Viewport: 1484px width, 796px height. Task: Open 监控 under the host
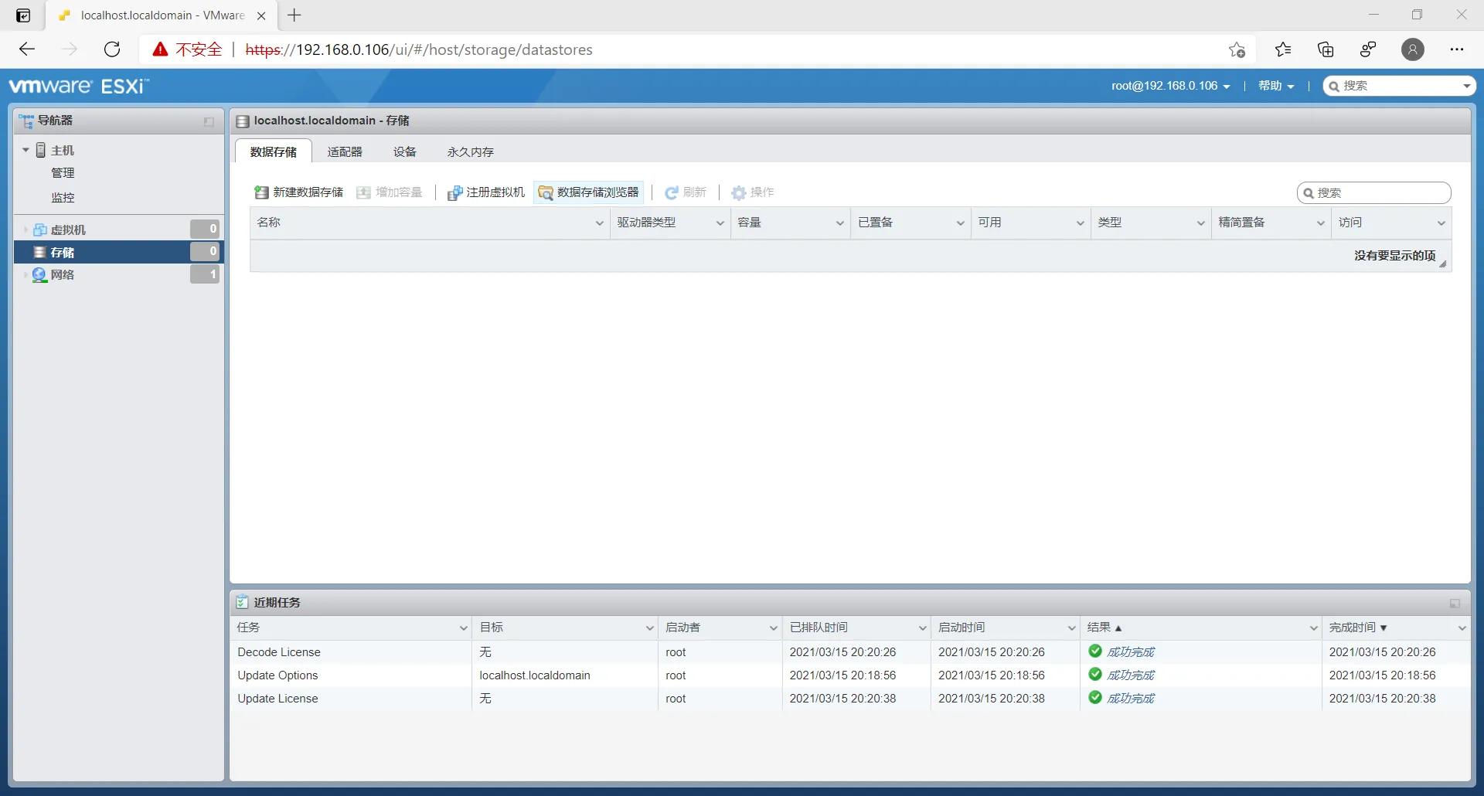pos(63,197)
